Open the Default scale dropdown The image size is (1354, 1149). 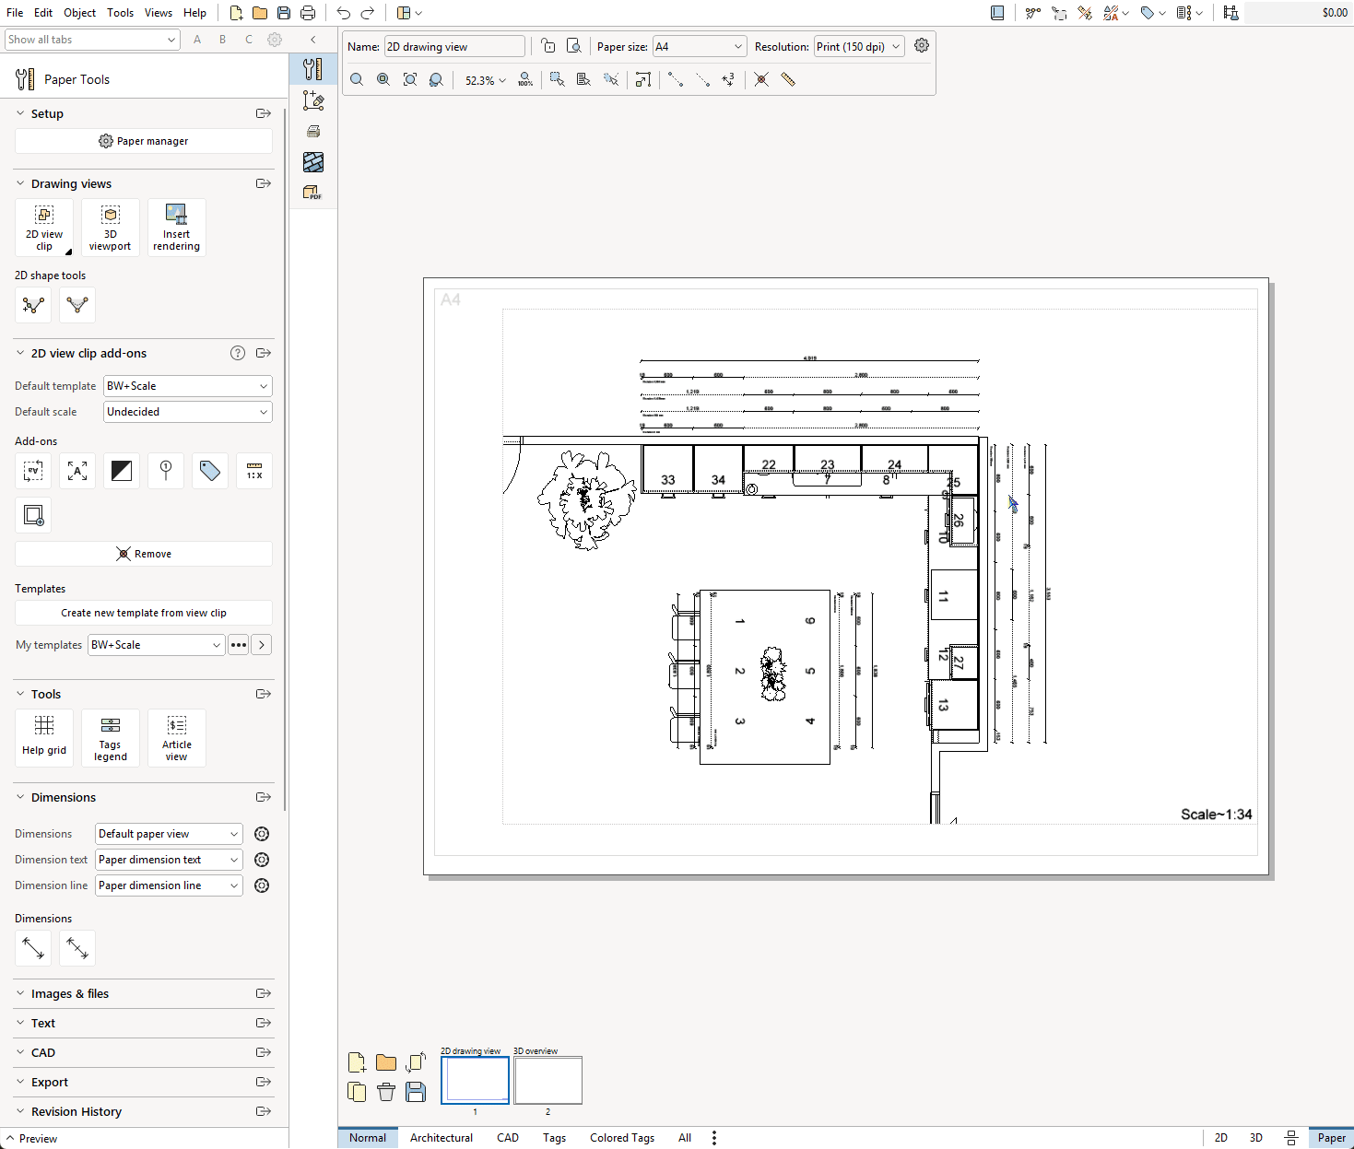click(x=188, y=412)
